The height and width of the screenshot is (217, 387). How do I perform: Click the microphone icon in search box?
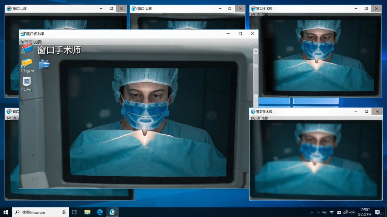point(63,212)
